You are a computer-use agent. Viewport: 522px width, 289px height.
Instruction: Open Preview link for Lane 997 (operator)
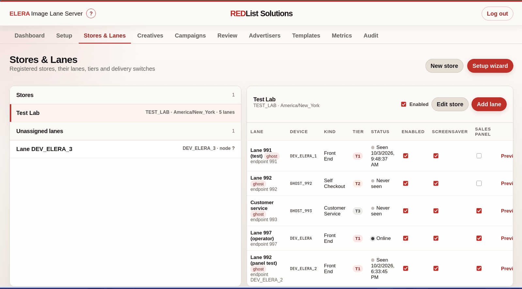(507, 238)
